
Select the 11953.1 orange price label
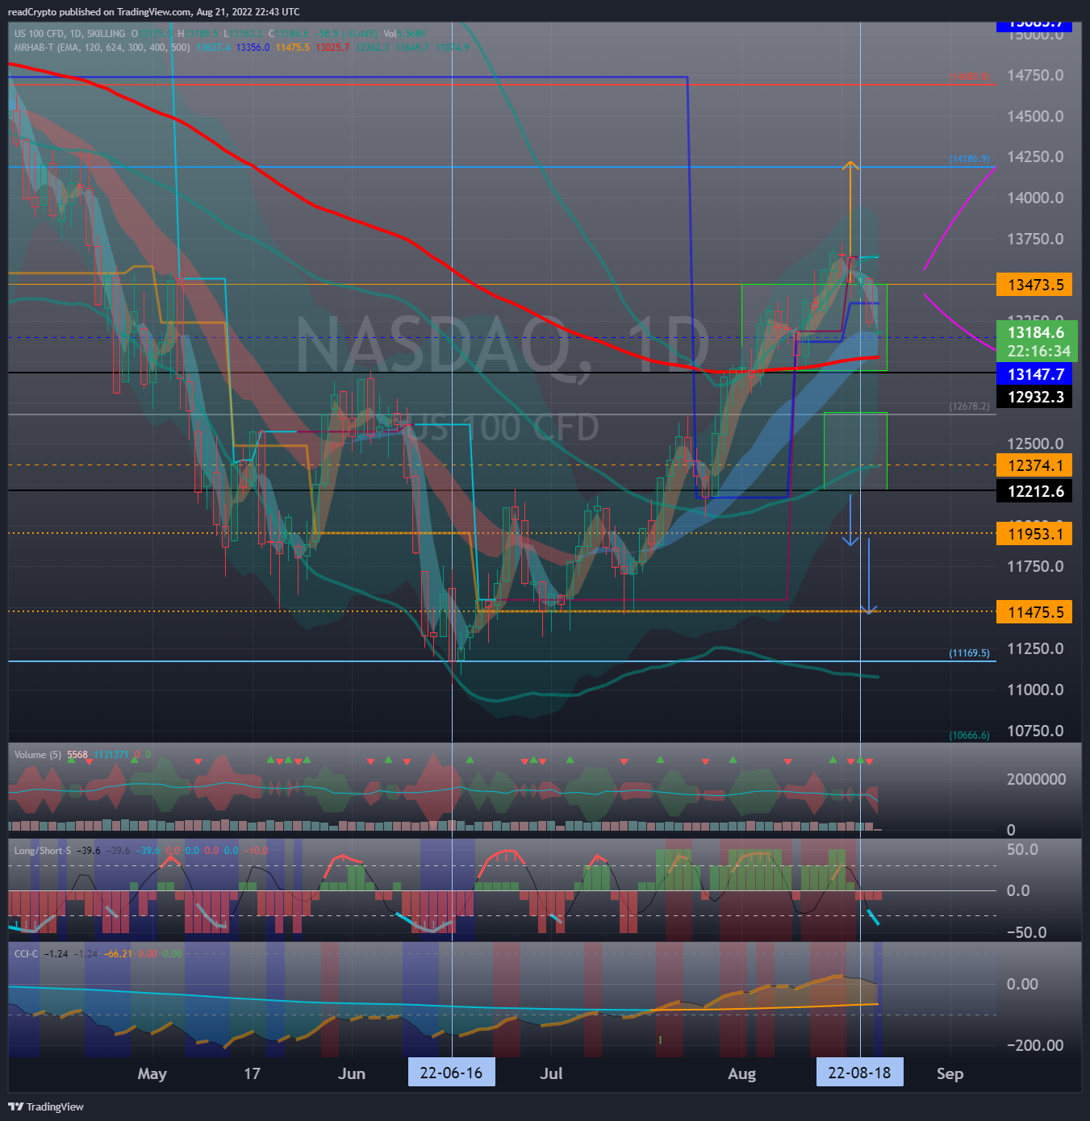(1034, 534)
